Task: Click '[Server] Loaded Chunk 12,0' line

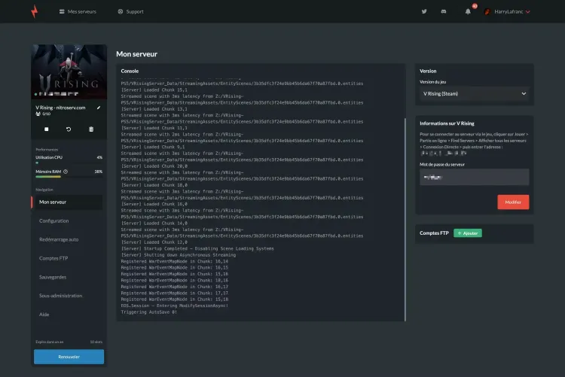Action: click(154, 242)
